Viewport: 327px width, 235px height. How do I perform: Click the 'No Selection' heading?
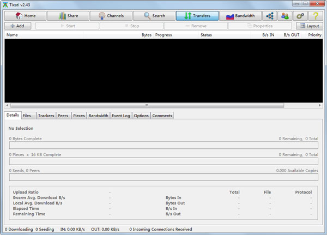[21, 128]
